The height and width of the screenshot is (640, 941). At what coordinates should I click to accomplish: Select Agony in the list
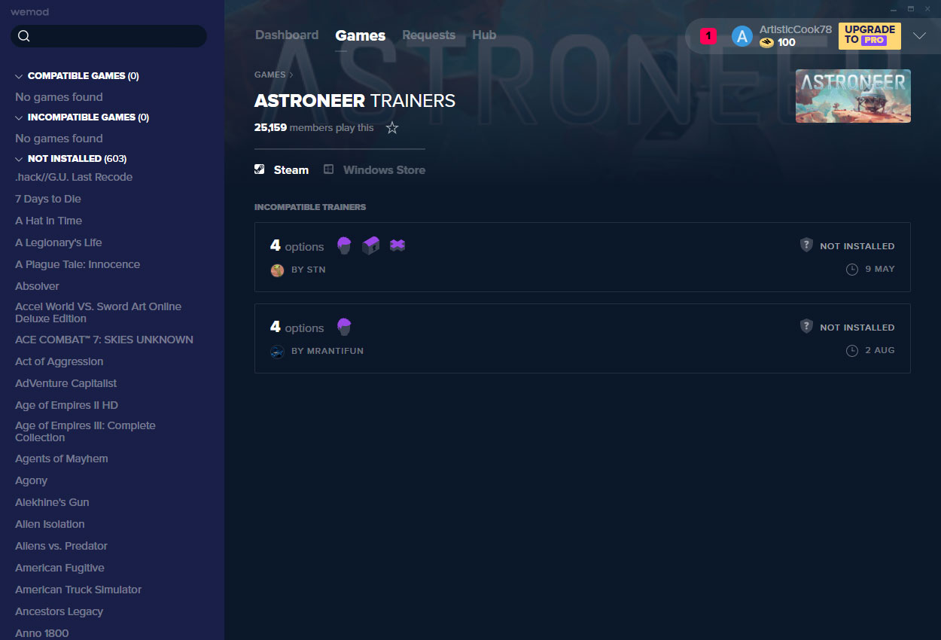click(x=32, y=480)
